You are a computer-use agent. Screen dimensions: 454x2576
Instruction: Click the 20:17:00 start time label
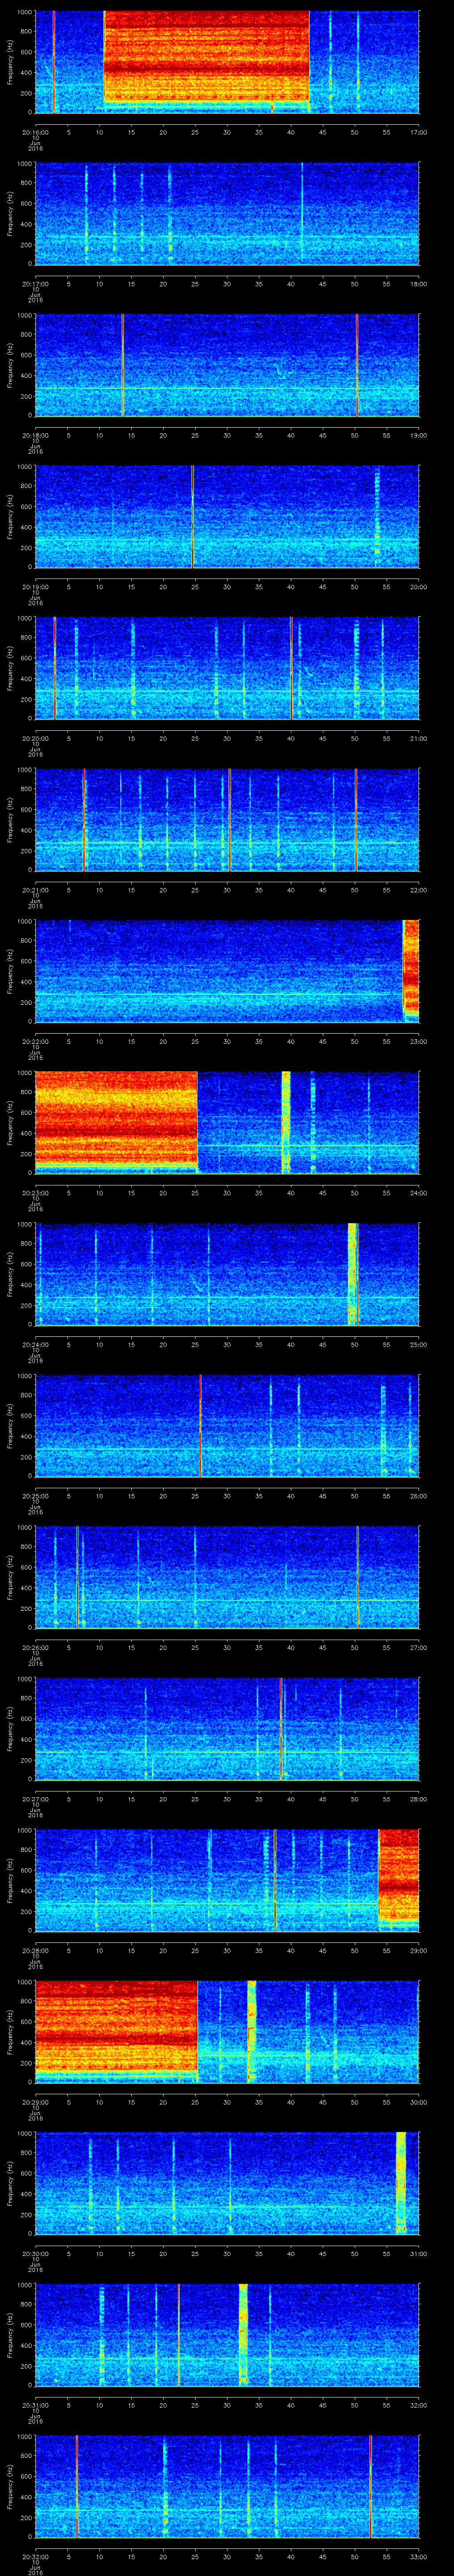tap(35, 284)
